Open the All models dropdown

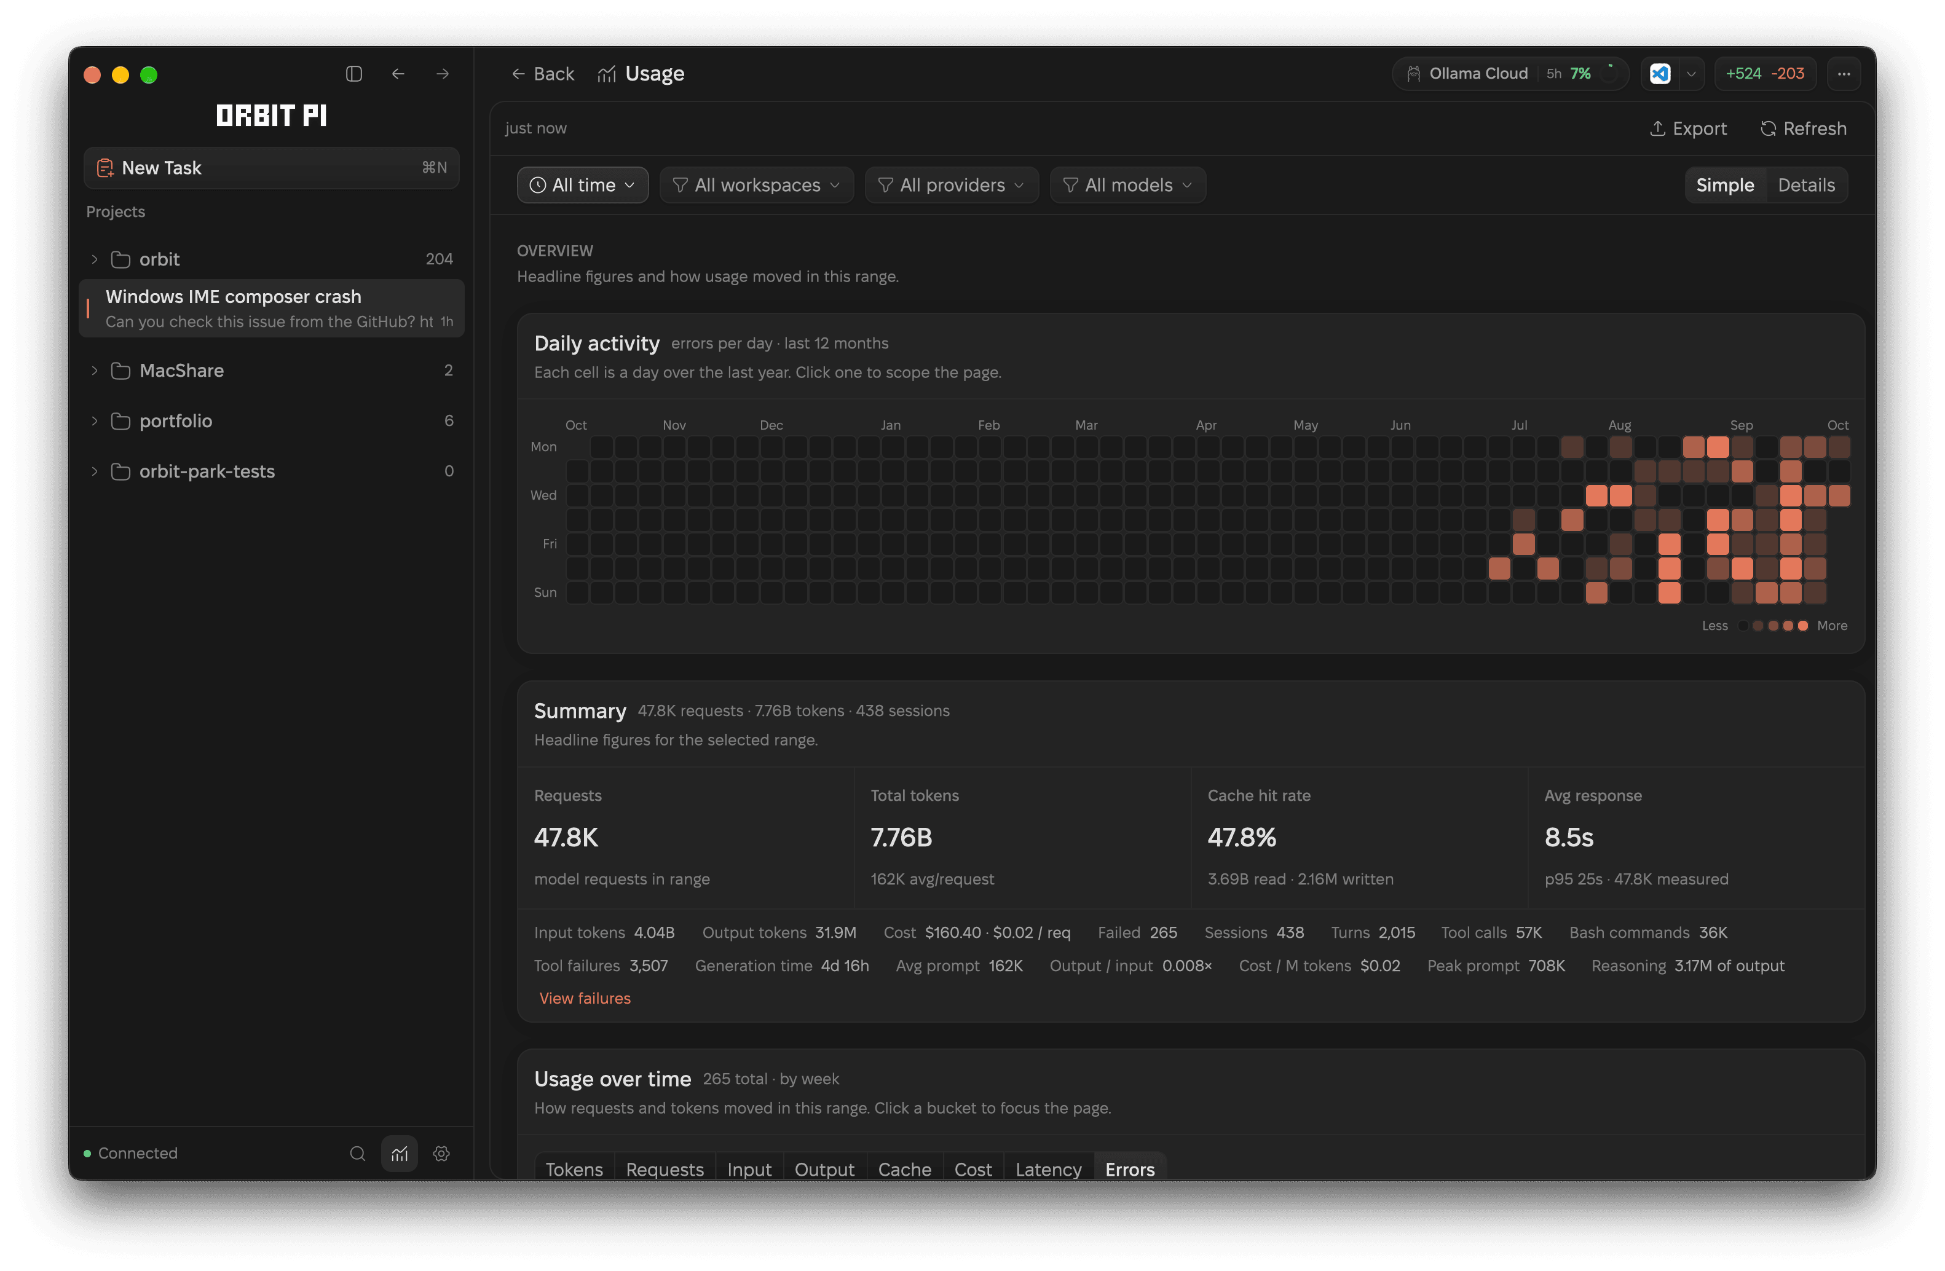pos(1127,186)
